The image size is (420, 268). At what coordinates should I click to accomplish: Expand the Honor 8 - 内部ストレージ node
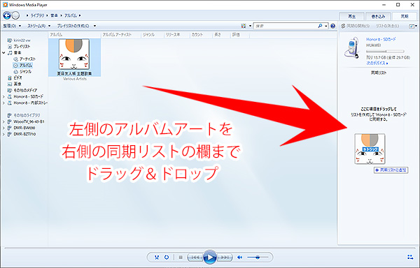[3, 103]
